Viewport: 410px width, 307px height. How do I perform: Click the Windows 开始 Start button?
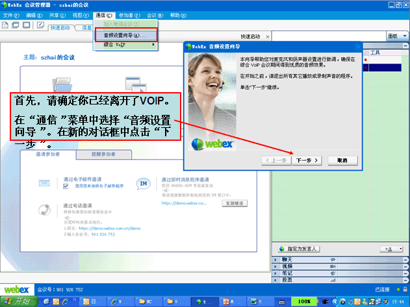tap(19, 301)
